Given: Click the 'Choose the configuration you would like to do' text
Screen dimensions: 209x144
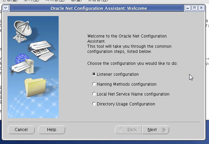Looking at the screenshot, I should pos(132,63).
